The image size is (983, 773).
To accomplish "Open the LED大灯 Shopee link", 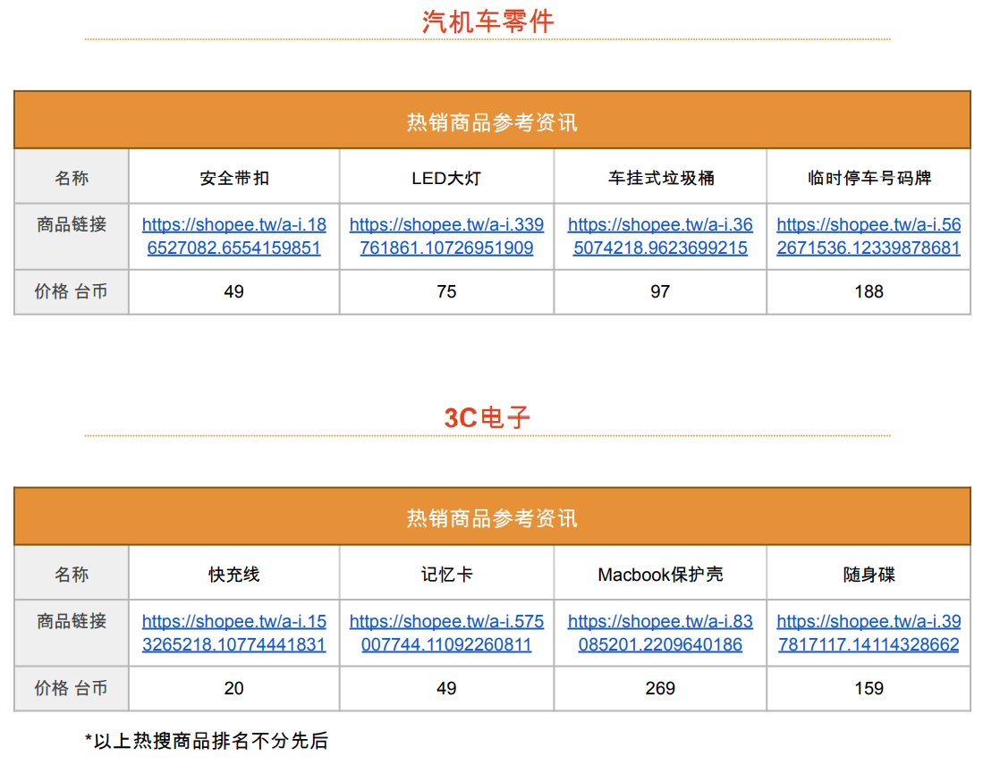I will [x=446, y=236].
